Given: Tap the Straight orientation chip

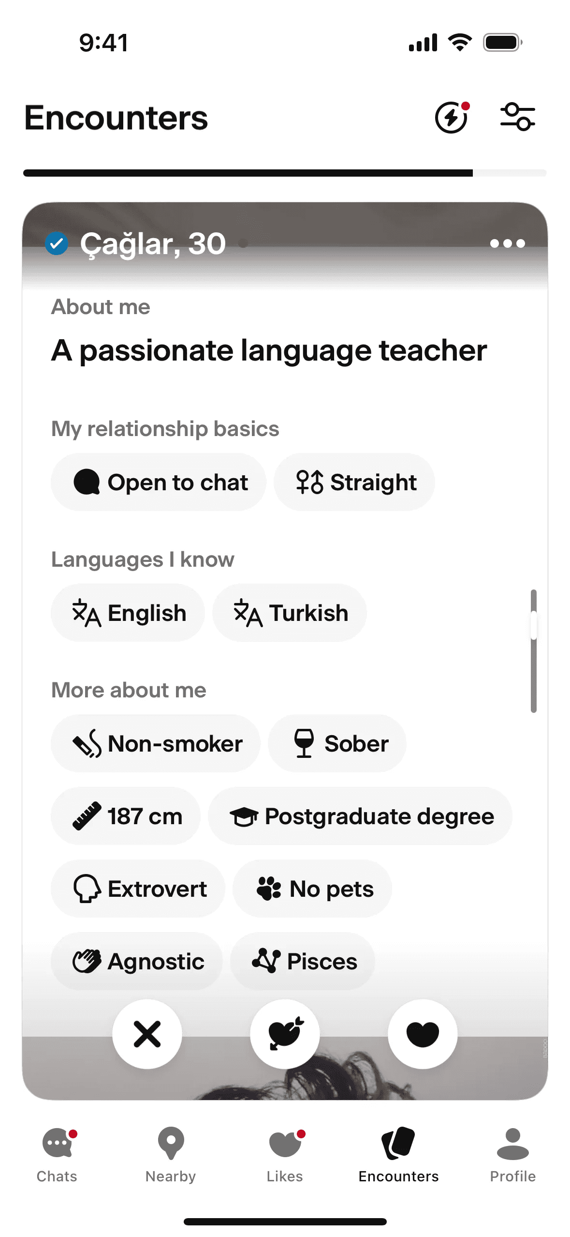Looking at the screenshot, I should point(354,482).
